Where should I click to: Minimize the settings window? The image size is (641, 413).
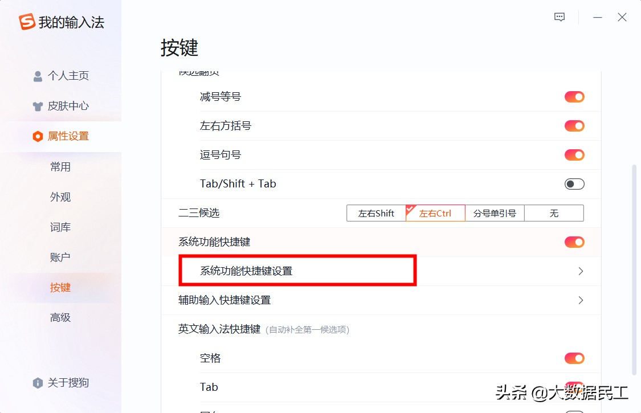coord(598,17)
